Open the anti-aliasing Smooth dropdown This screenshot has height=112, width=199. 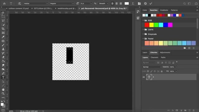[104, 3]
